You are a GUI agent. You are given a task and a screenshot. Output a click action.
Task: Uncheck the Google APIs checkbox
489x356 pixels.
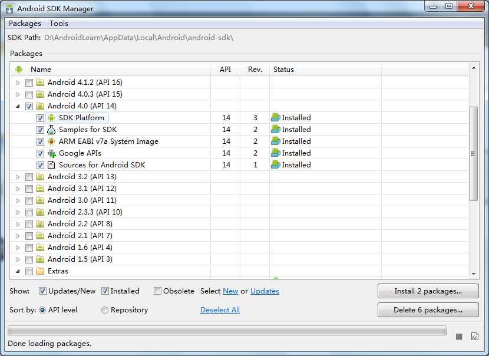coord(40,153)
